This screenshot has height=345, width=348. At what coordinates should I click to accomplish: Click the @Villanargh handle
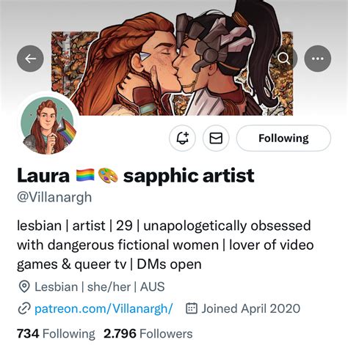point(54,197)
